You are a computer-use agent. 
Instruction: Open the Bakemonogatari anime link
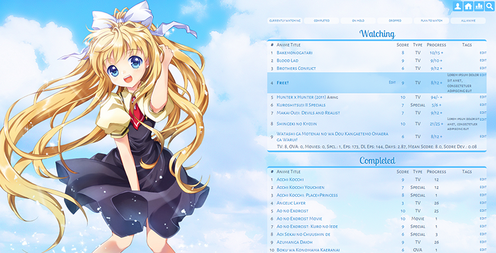point(294,53)
